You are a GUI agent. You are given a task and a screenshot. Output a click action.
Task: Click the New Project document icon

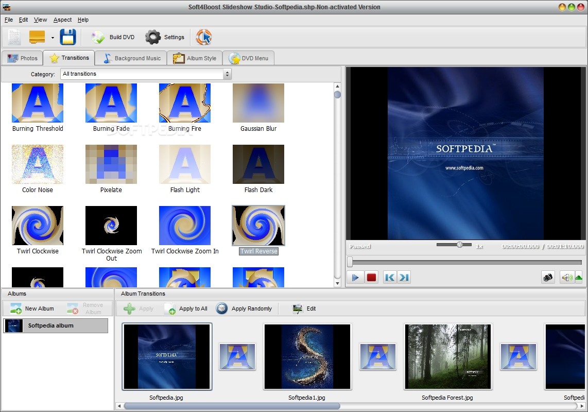14,37
